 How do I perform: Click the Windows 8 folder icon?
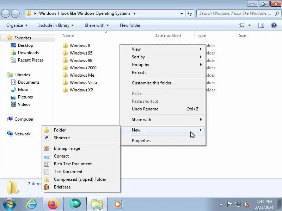65,46
